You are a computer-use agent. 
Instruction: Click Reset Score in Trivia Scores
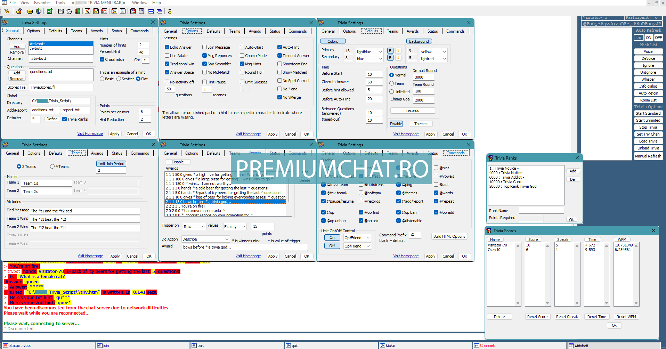coord(537,317)
